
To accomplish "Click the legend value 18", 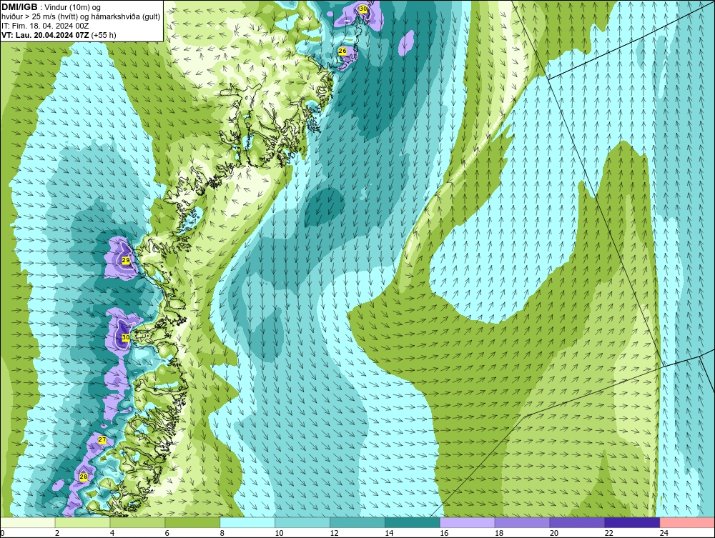I will tap(499, 533).
